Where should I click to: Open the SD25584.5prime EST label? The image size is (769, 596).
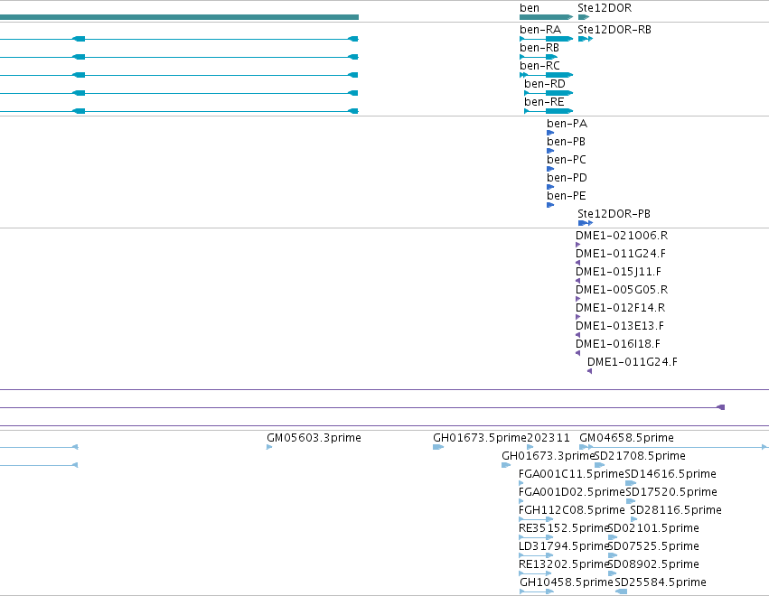(x=661, y=583)
